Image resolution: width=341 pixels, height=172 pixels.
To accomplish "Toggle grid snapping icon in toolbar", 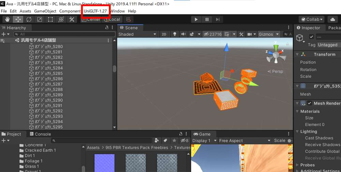I will (x=128, y=19).
